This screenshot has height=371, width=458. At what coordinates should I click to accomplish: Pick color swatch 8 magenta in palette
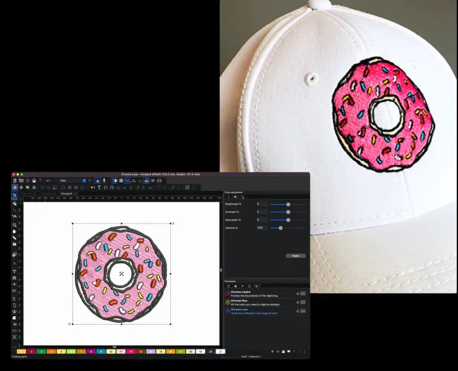tap(91, 352)
